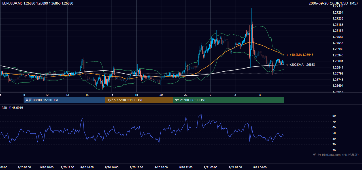Click the ロンドン 15:30-21:00 JST session bar

[139, 100]
